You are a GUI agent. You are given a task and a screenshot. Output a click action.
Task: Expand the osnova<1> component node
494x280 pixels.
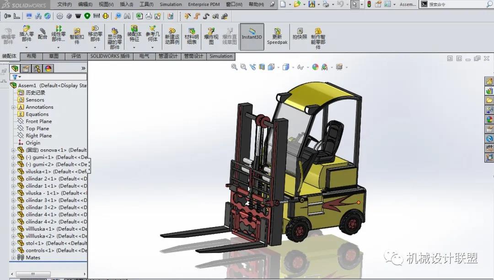point(13,150)
